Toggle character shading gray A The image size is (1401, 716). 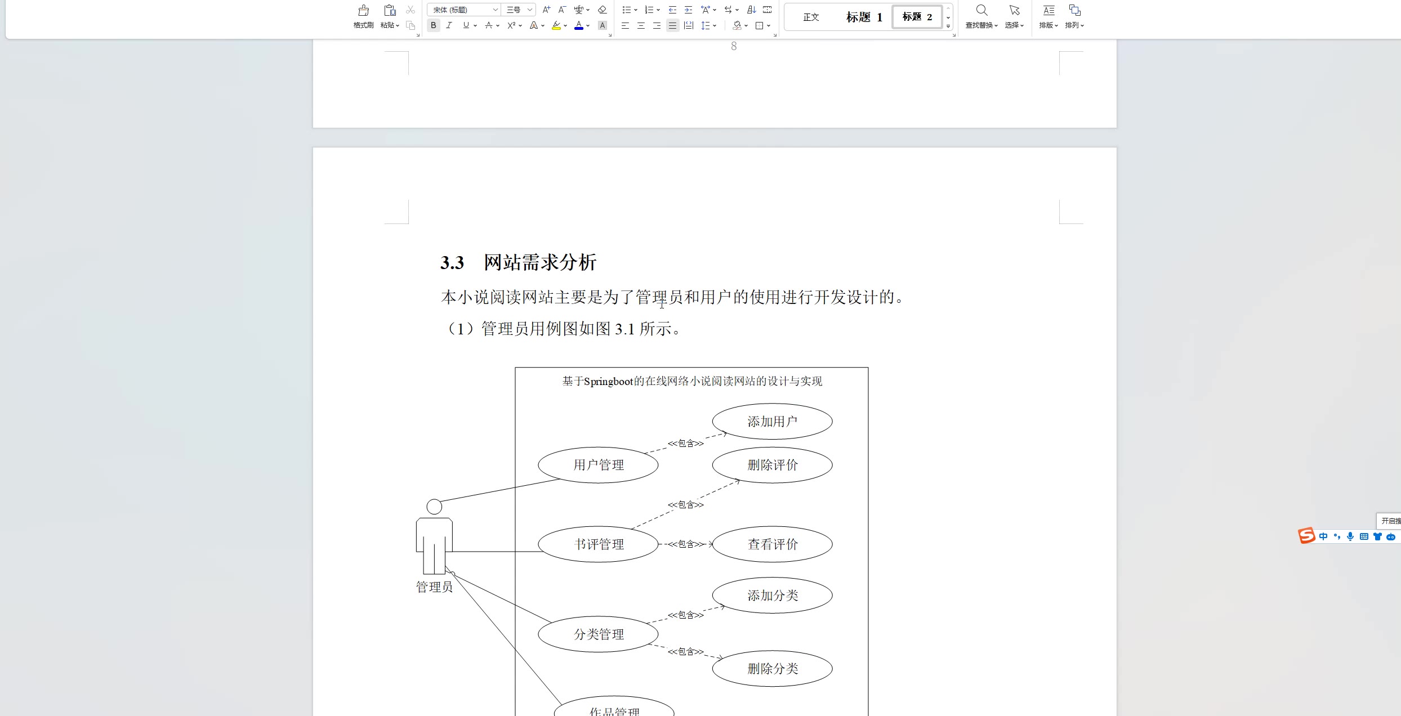pyautogui.click(x=602, y=25)
